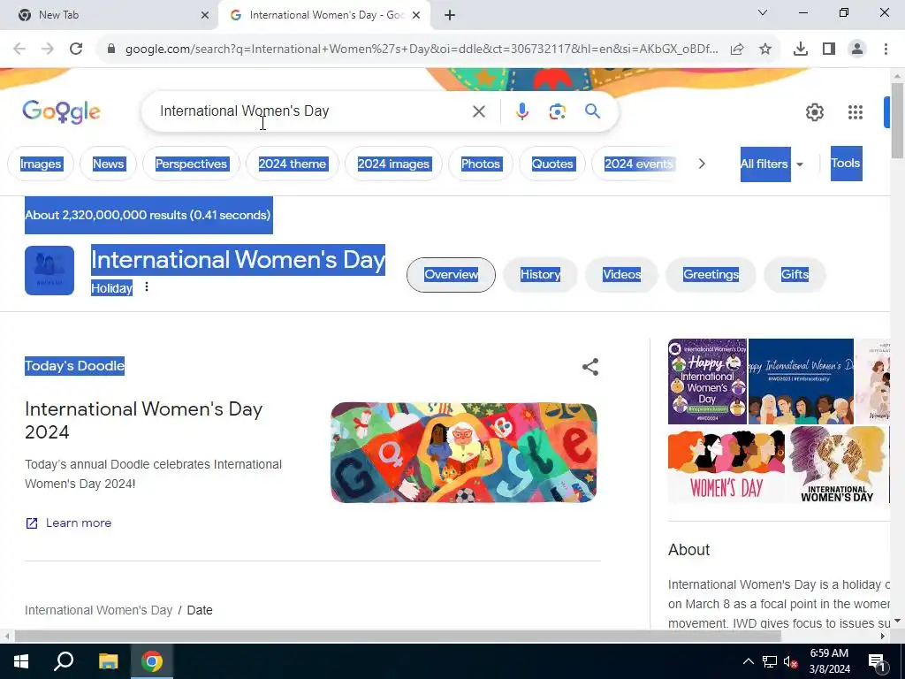Image resolution: width=905 pixels, height=679 pixels.
Task: Reload the current page
Action: 76,50
